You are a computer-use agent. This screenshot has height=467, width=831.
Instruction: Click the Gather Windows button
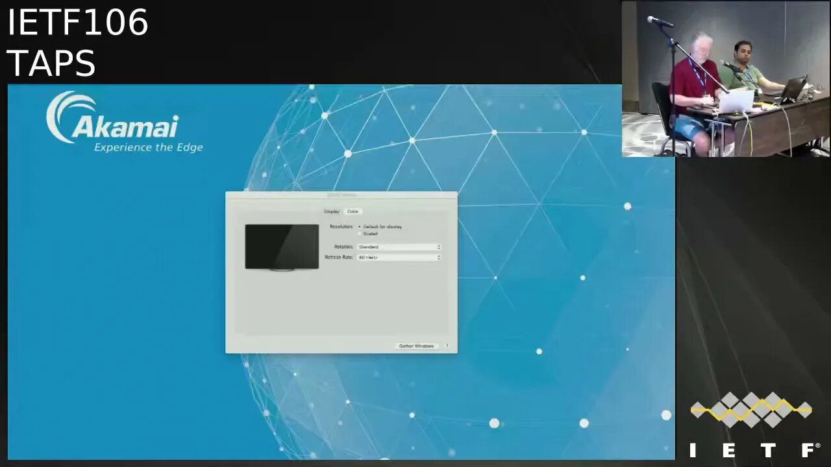[x=416, y=346]
